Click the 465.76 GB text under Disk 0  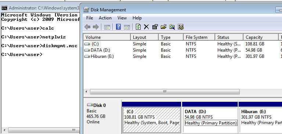(96, 116)
